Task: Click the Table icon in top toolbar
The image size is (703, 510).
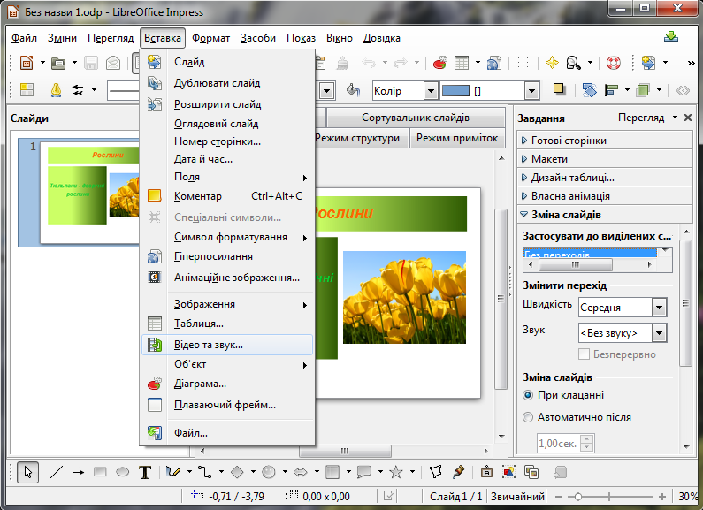Action: (x=462, y=63)
